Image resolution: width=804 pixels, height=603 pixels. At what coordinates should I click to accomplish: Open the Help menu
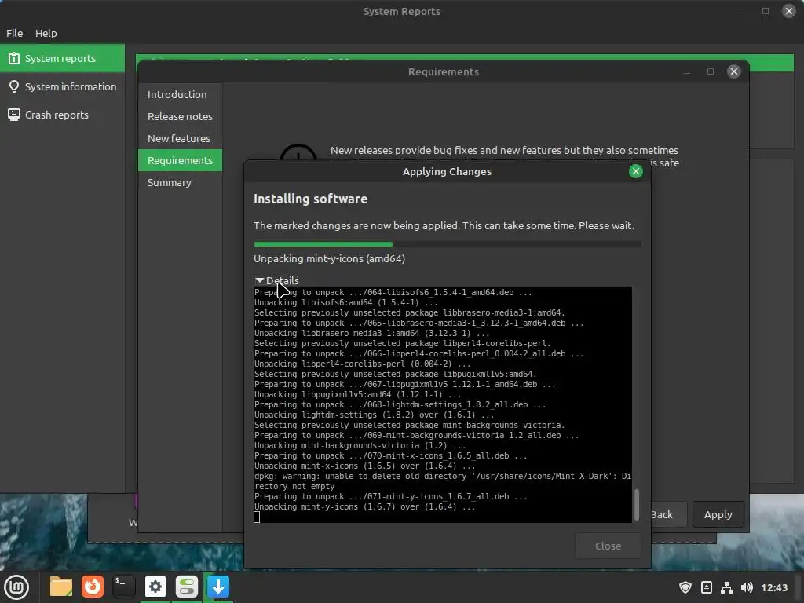click(46, 33)
